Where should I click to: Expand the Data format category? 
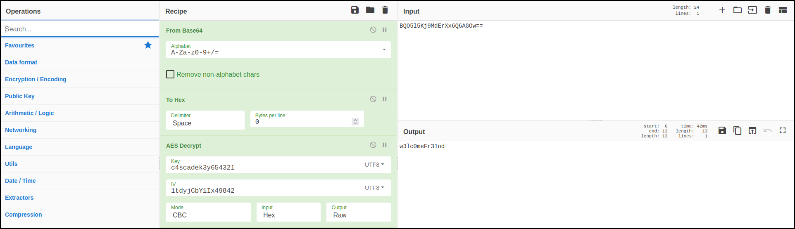[x=21, y=62]
